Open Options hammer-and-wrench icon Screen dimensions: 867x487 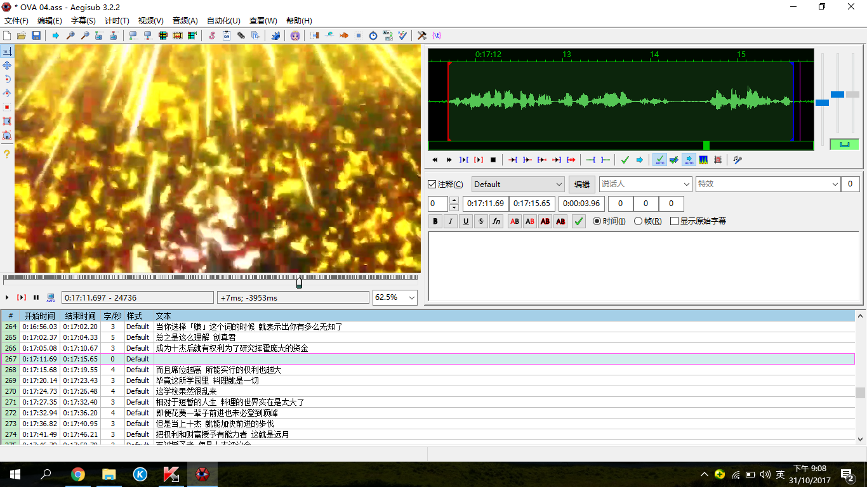coord(422,36)
